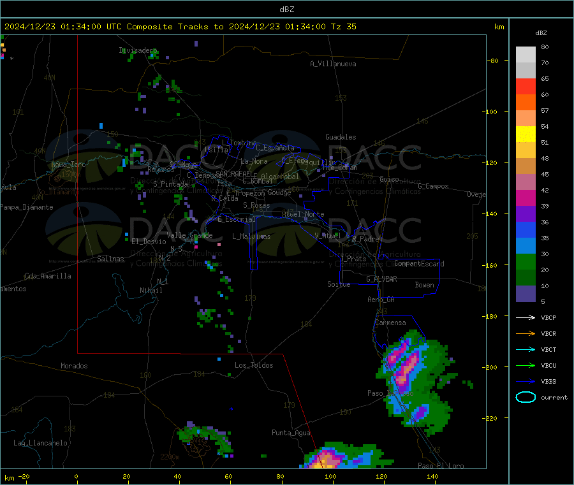Click the 'Soitue' map label
Image resolution: width=574 pixels, height=485 pixels.
pyautogui.click(x=339, y=284)
